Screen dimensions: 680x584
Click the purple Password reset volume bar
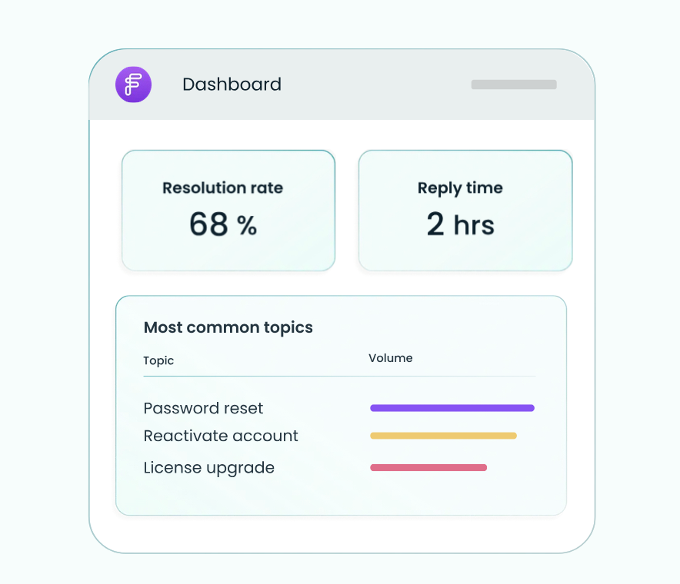[x=452, y=408]
